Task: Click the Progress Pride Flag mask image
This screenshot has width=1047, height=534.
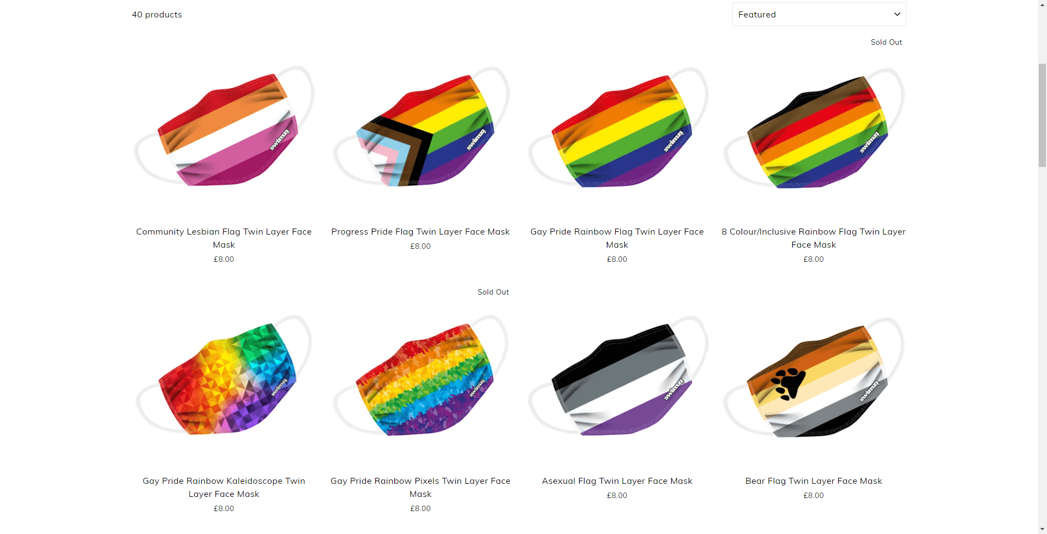Action: pyautogui.click(x=420, y=127)
